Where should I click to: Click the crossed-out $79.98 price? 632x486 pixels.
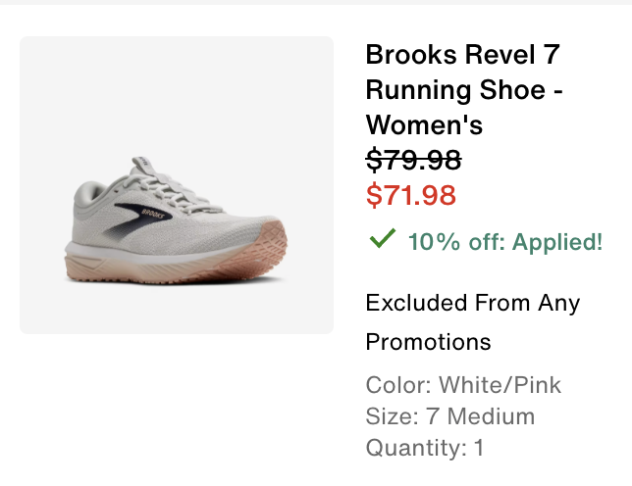coord(413,160)
